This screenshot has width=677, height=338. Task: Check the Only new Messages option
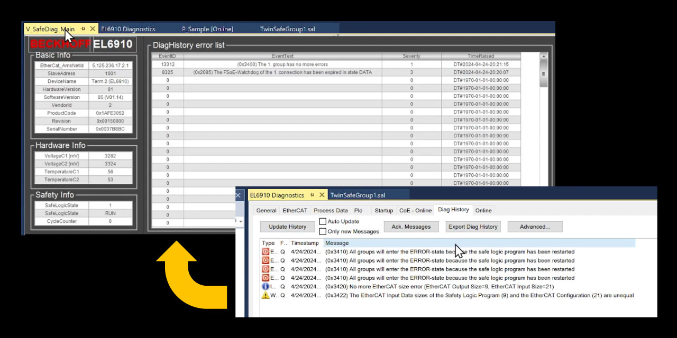click(x=323, y=231)
